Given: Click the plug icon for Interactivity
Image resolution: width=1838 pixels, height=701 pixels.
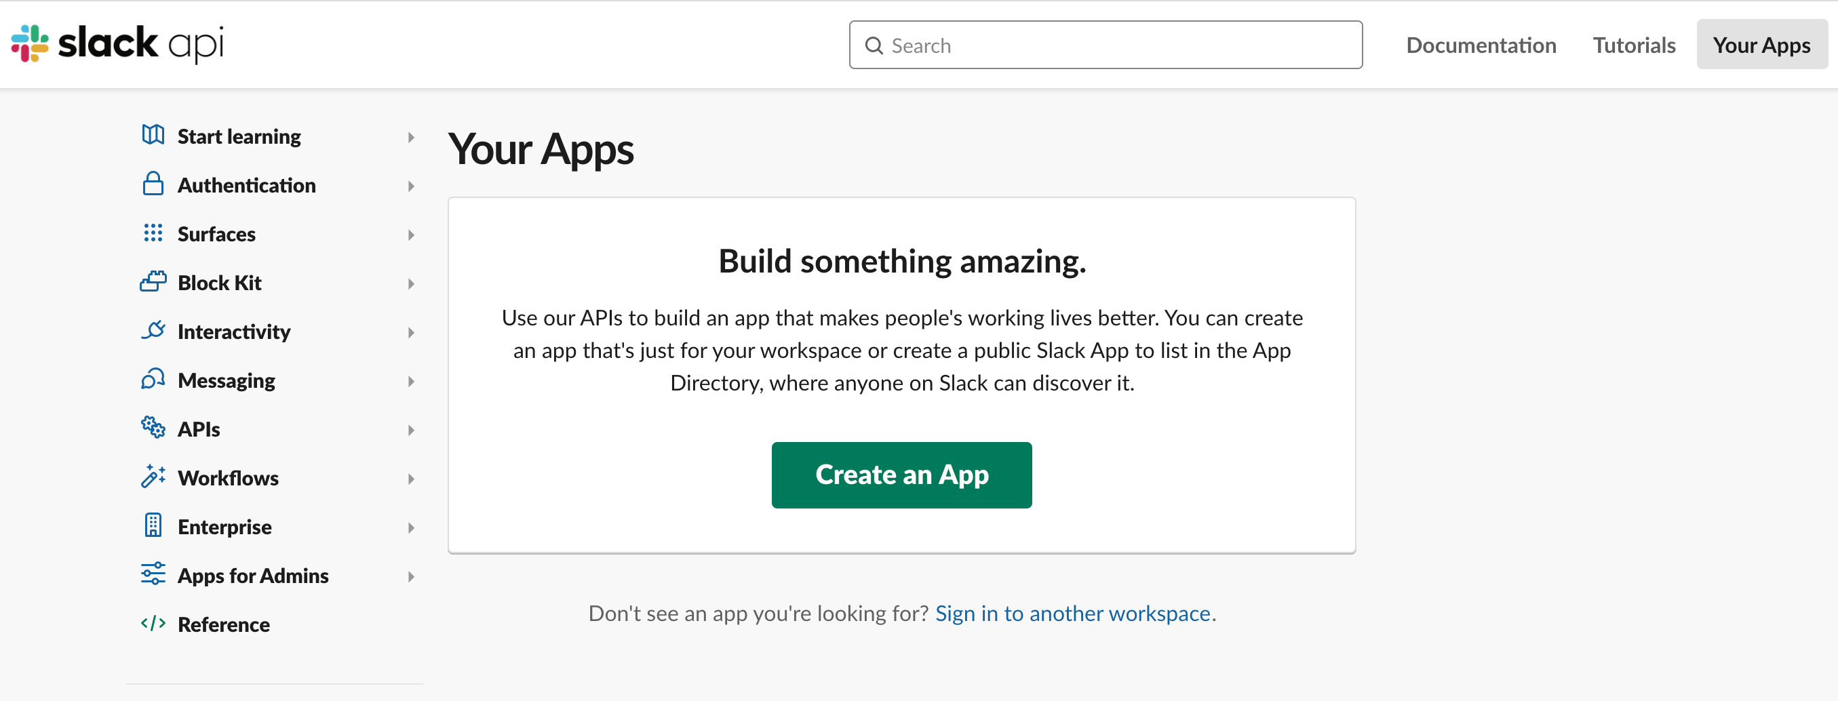Looking at the screenshot, I should (153, 330).
